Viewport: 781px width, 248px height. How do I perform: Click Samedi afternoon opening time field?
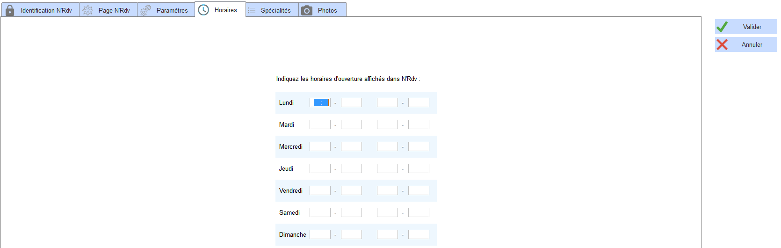click(387, 212)
